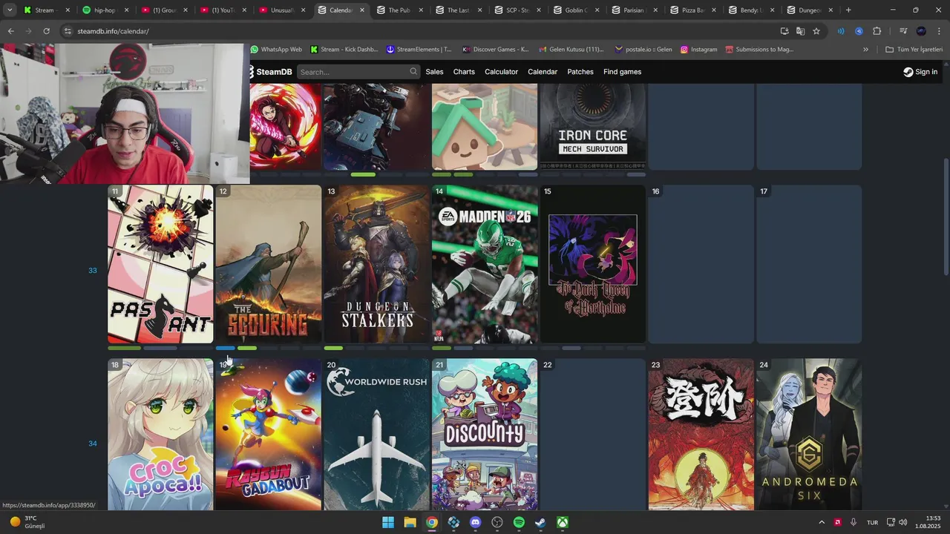Open the Patches menu item

pos(580,72)
